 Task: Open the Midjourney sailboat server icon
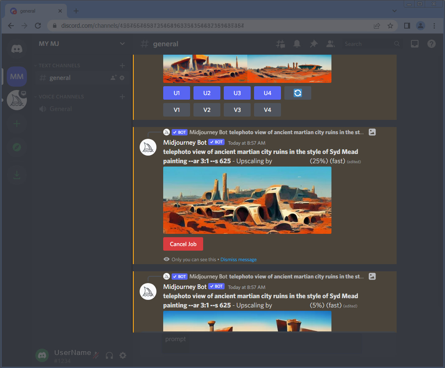coord(17,100)
